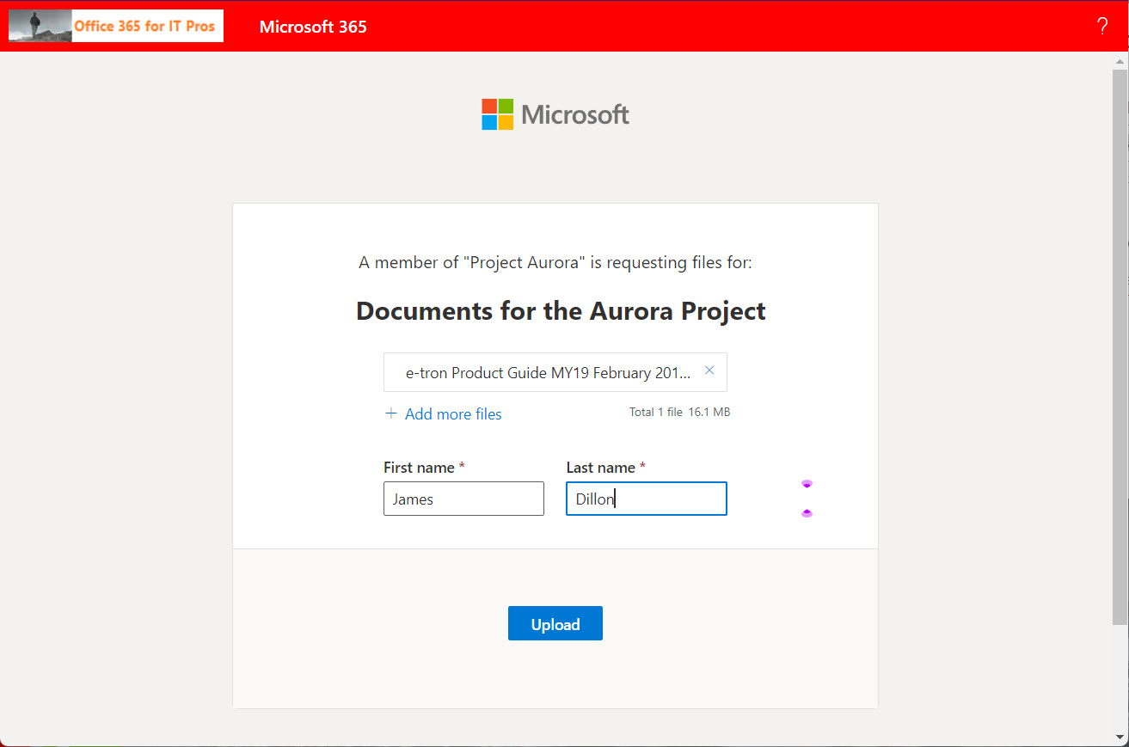This screenshot has width=1129, height=747.
Task: Click the Microsoft 365 header title
Action: (x=313, y=27)
